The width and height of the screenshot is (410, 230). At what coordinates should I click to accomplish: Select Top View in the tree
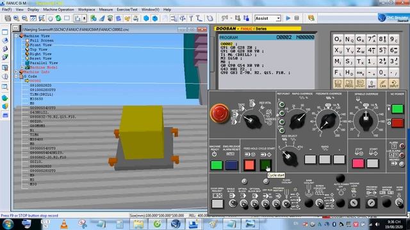(38, 50)
